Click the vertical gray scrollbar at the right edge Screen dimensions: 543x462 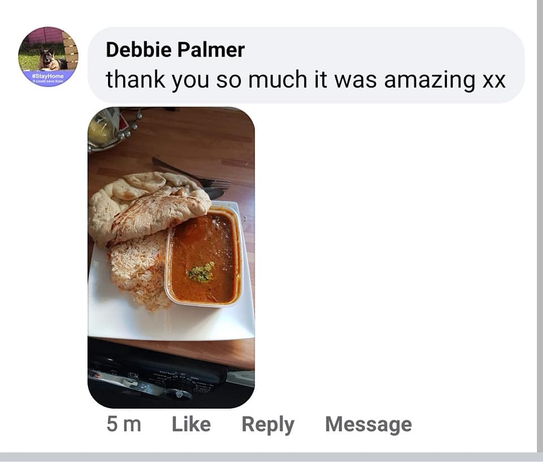click(540, 226)
